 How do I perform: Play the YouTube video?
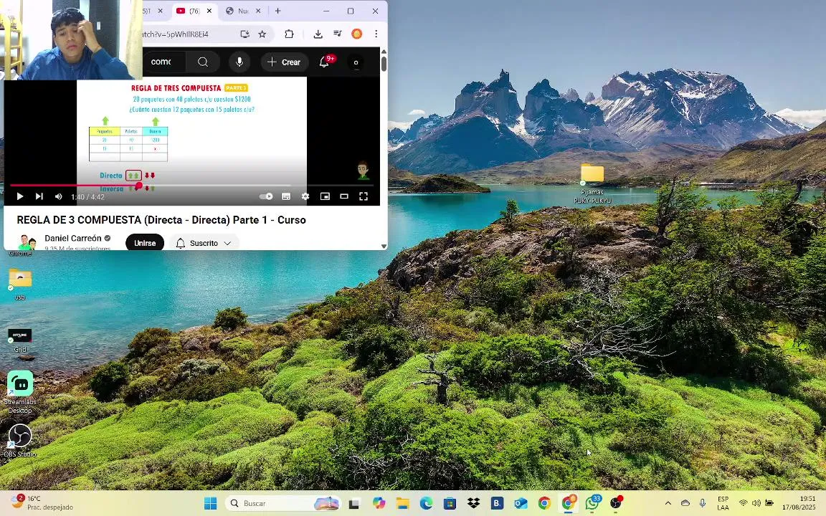pyautogui.click(x=20, y=196)
